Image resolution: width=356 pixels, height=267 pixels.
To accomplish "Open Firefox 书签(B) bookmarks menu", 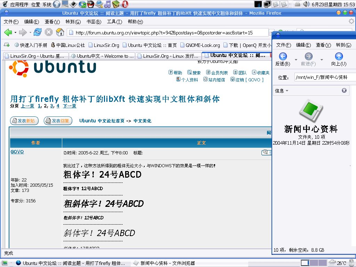I will 94,22.
